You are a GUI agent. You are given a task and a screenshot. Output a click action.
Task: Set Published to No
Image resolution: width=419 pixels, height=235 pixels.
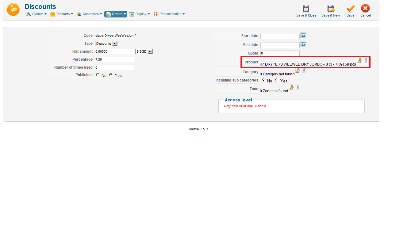98,75
